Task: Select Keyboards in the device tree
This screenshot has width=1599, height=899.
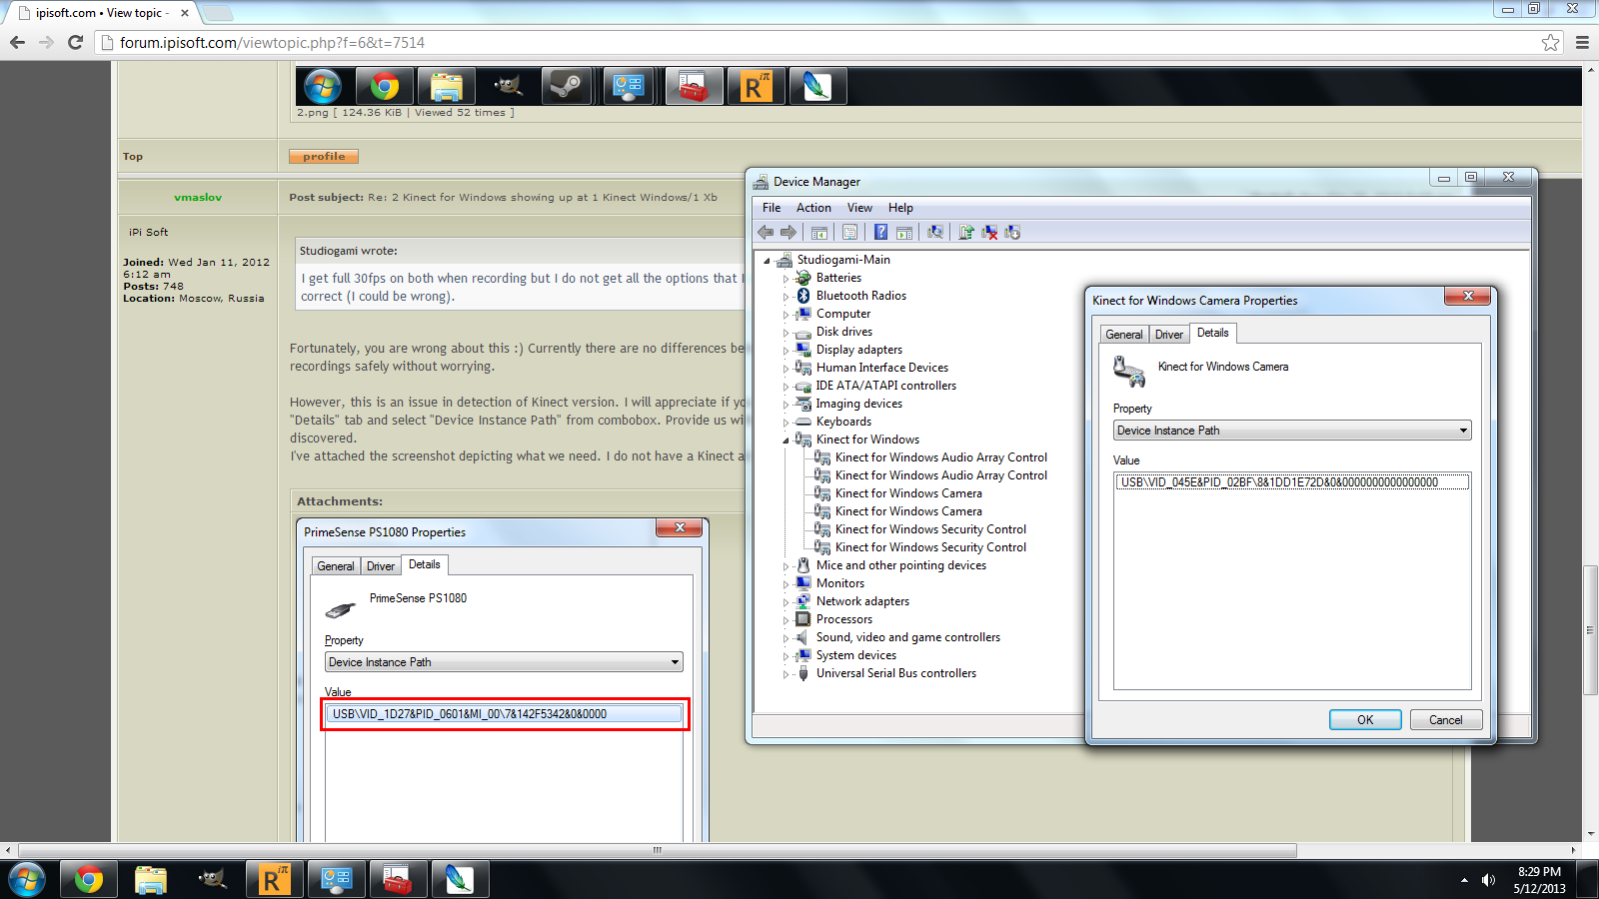Action: click(x=843, y=422)
